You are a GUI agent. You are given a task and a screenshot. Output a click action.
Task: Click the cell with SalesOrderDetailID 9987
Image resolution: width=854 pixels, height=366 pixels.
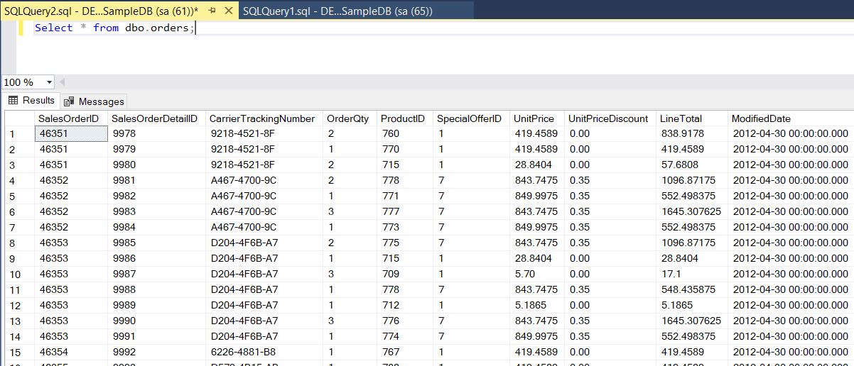click(x=124, y=274)
